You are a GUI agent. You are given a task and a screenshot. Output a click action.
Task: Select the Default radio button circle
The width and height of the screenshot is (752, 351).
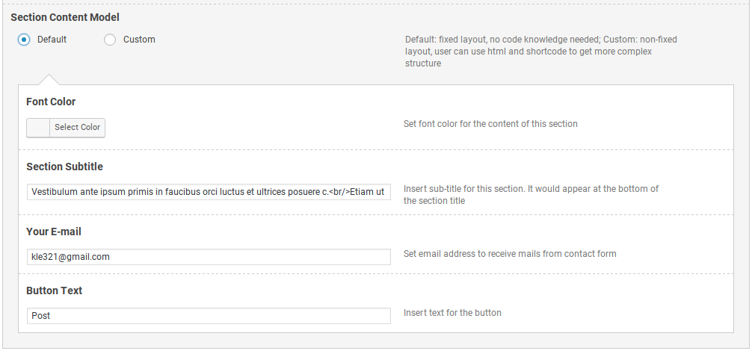[x=23, y=40]
